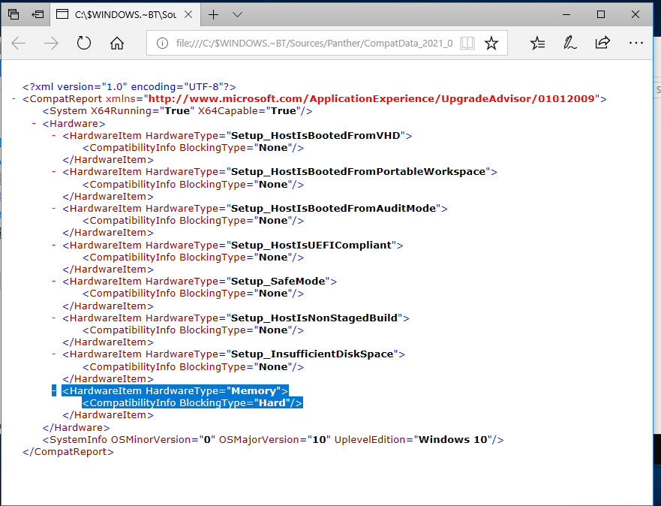
Task: Collapse the Setup_HostIsBootedFromVHD item
Action: [53, 135]
